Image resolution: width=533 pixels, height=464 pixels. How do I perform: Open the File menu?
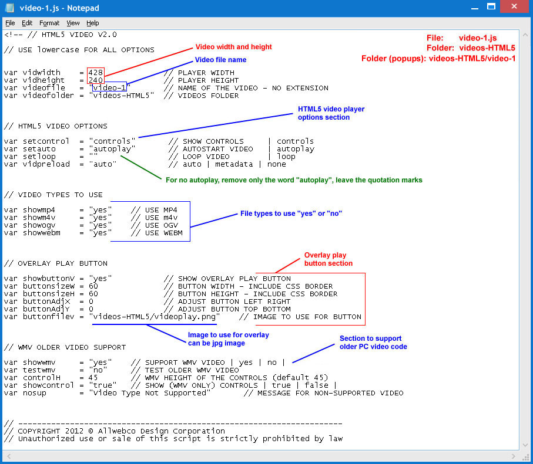[x=10, y=23]
